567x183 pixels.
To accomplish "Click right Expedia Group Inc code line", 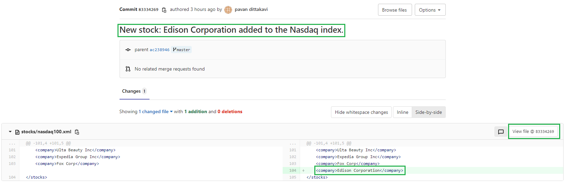I will (x=358, y=157).
